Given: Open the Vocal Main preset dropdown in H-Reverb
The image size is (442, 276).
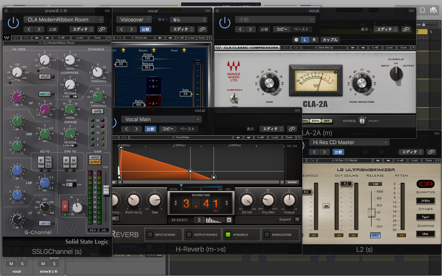Looking at the screenshot, I should tap(161, 119).
